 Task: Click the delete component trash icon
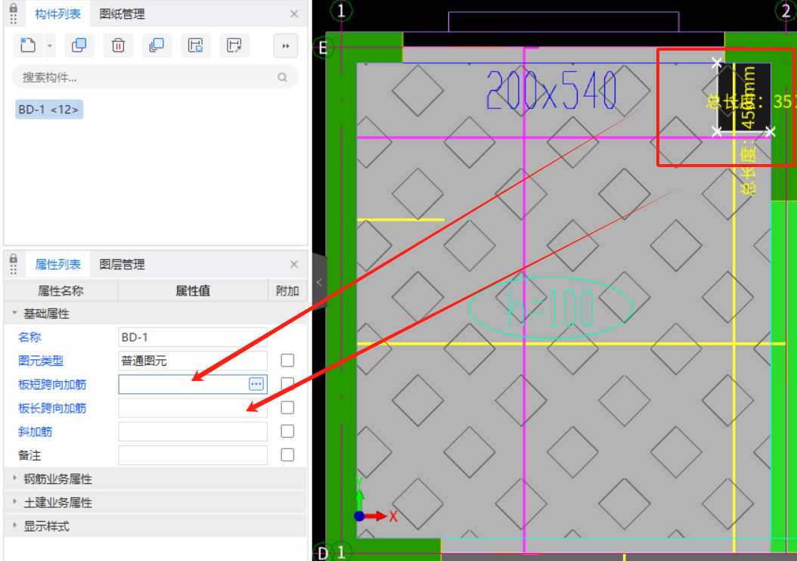[x=118, y=45]
